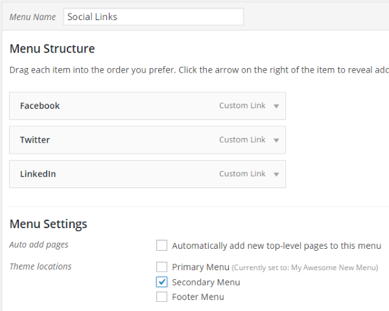Image resolution: width=389 pixels, height=311 pixels.
Task: Expand the Twitter menu item arrow
Action: point(276,141)
